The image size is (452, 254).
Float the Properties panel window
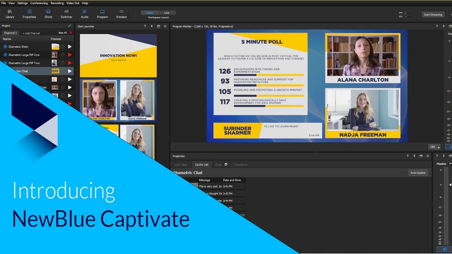pyautogui.click(x=421, y=156)
